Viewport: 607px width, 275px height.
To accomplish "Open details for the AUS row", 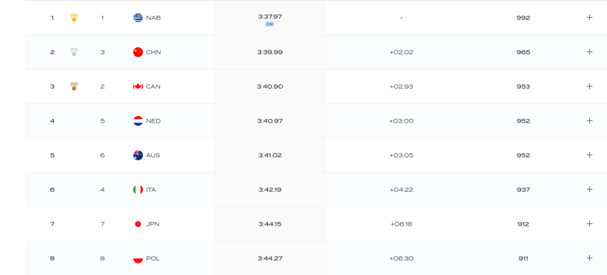I will click(589, 155).
